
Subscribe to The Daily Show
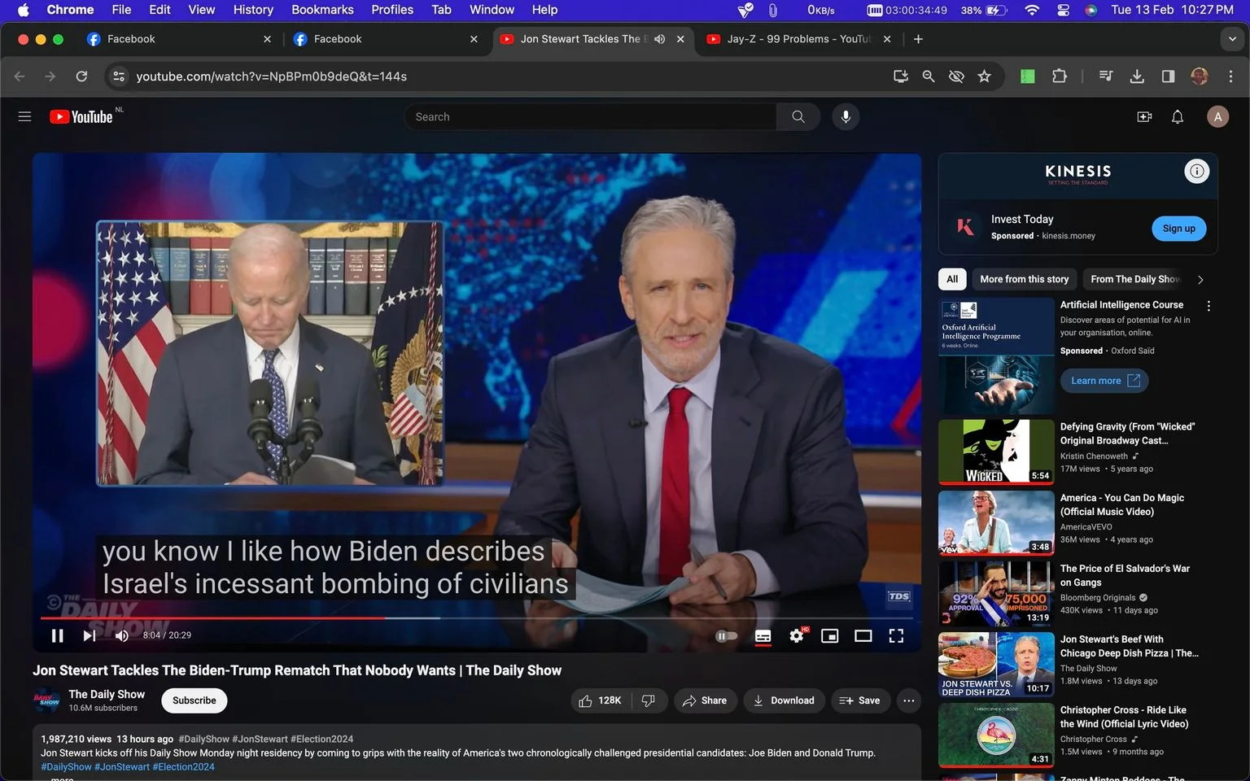point(194,700)
